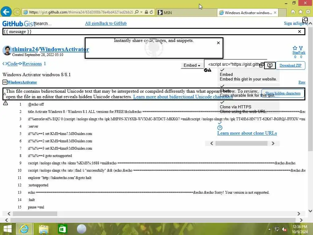Image resolution: width=313 pixels, height=235 pixels.
Task: Open File Explorer from taskbar
Action: pyautogui.click(x=44, y=229)
